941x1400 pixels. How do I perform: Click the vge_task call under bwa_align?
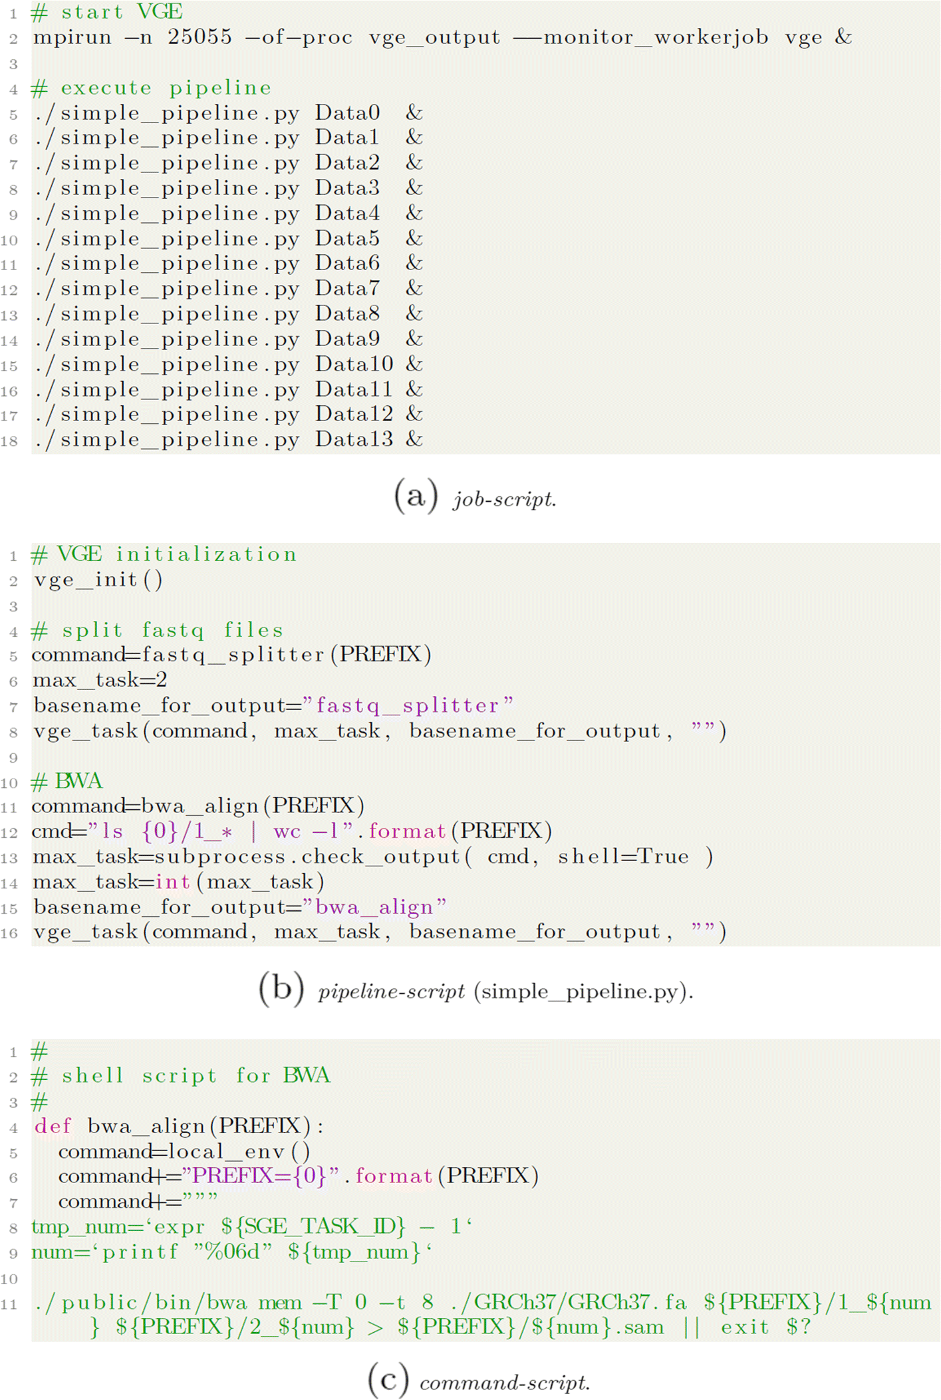tap(380, 932)
